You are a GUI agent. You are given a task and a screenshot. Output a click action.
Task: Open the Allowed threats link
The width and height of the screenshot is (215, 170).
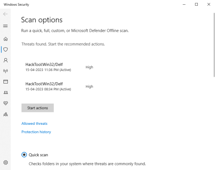34,124
